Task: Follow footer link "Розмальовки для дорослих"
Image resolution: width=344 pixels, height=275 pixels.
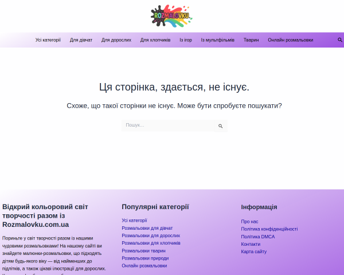Action: (151, 235)
